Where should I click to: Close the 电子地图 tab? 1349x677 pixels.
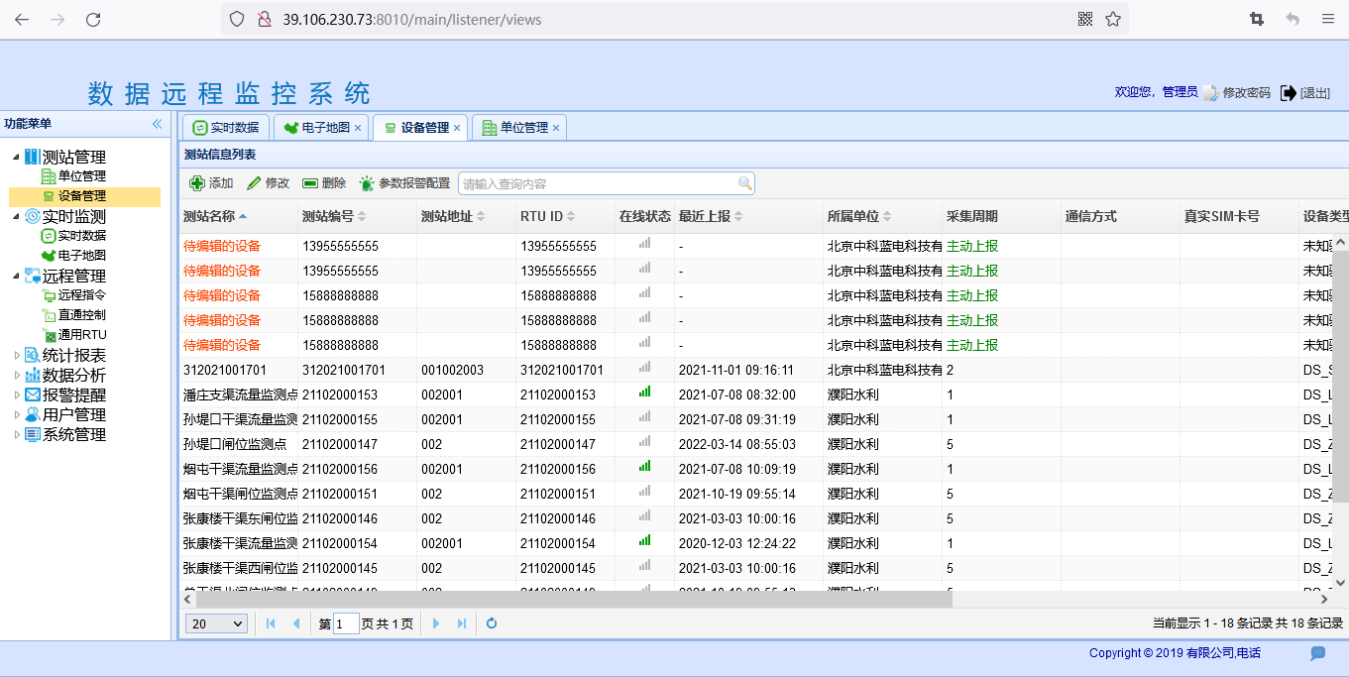coord(358,128)
